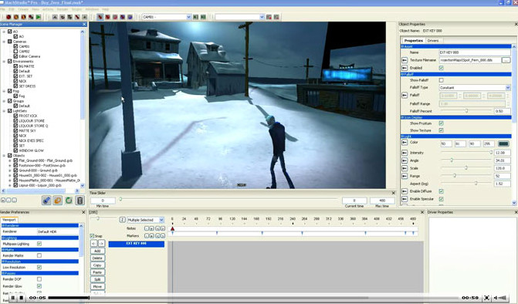Viewport: 518px width, 304px height.
Task: Enable the Show Falloff checkbox
Action: (x=441, y=80)
